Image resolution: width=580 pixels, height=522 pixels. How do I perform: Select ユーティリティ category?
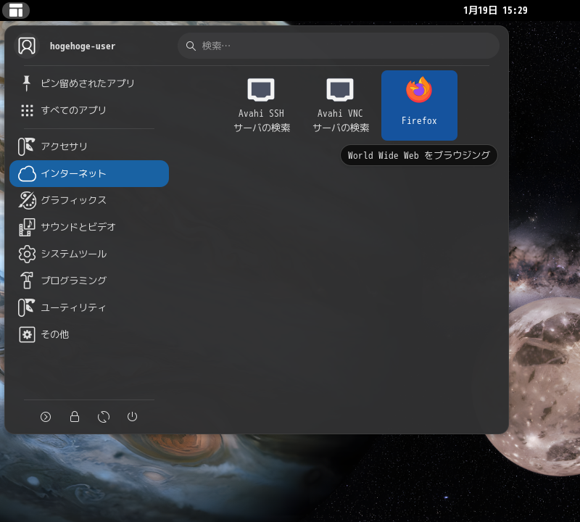[x=89, y=307]
